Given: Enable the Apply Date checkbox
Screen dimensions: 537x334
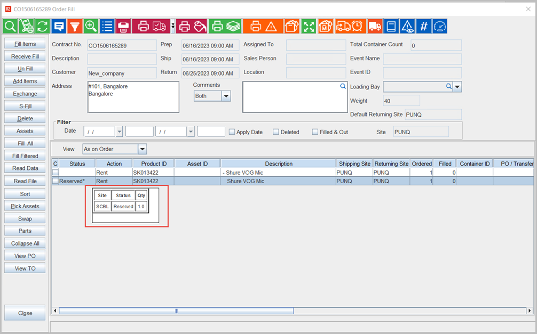Looking at the screenshot, I should pos(232,132).
